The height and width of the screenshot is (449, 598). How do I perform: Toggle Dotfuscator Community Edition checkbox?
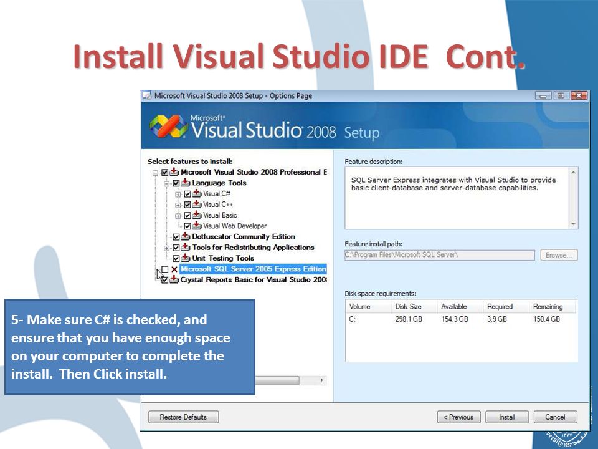176,237
